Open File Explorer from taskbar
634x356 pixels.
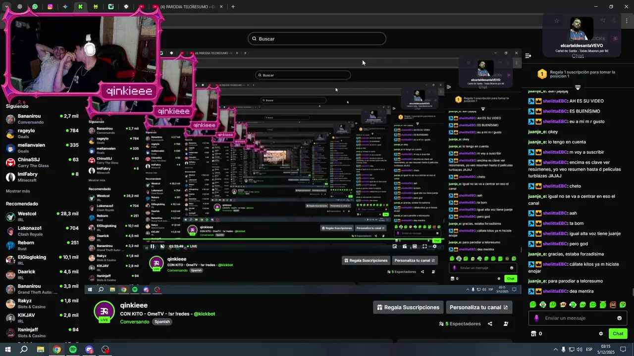pos(41,350)
